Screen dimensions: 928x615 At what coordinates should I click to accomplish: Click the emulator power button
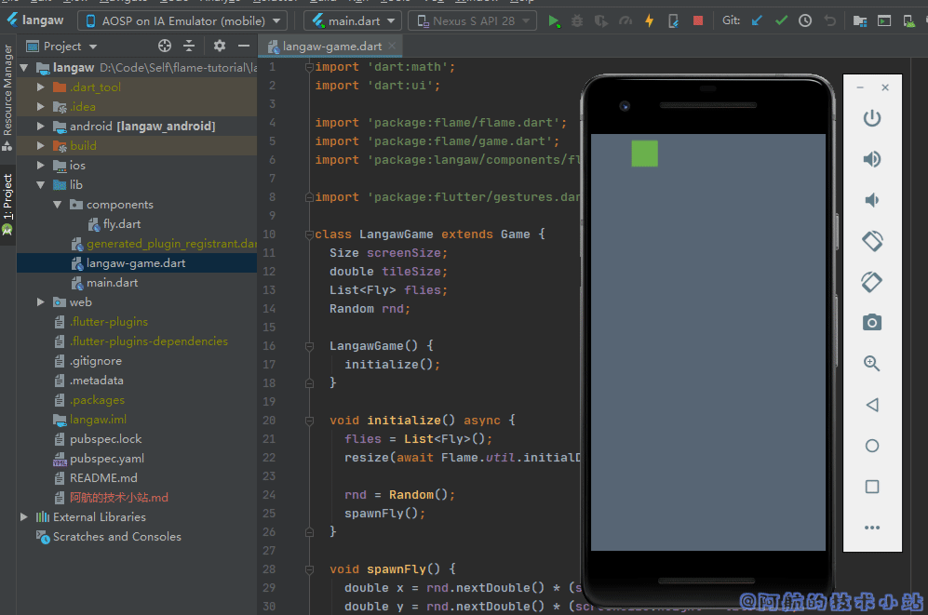click(872, 118)
